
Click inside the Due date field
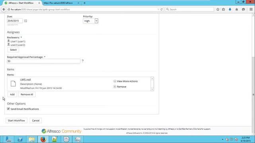15,21
